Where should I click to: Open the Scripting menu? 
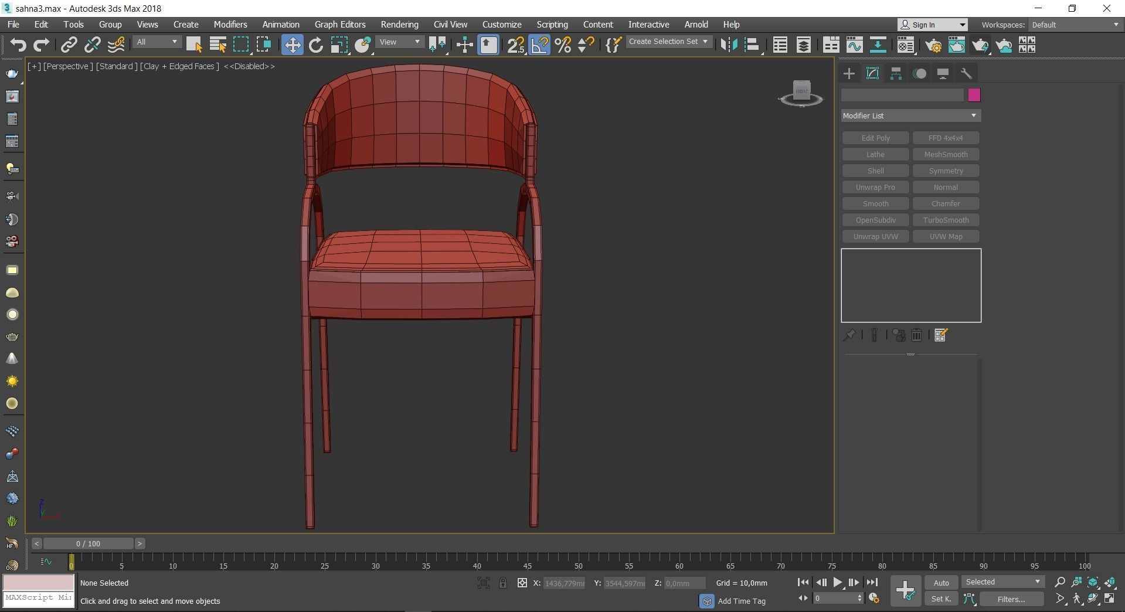(552, 25)
